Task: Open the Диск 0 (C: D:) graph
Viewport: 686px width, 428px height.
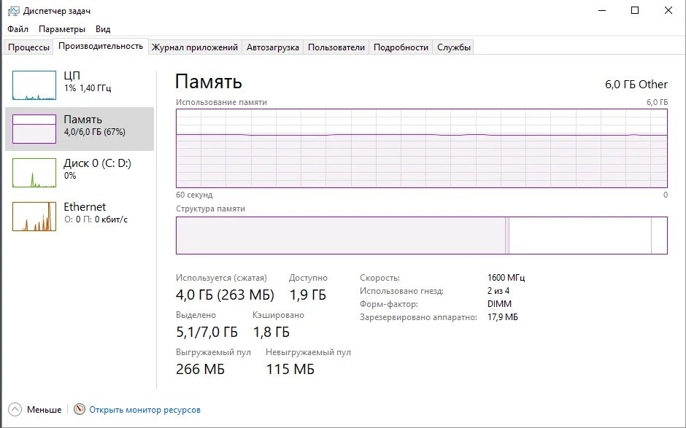Action: coord(34,173)
